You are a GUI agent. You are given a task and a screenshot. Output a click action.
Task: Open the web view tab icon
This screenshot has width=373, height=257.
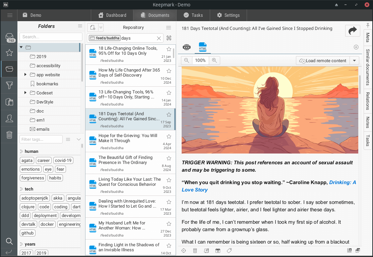pyautogui.click(x=187, y=47)
